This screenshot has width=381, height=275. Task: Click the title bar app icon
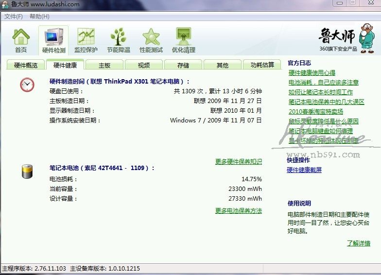click(5, 4)
